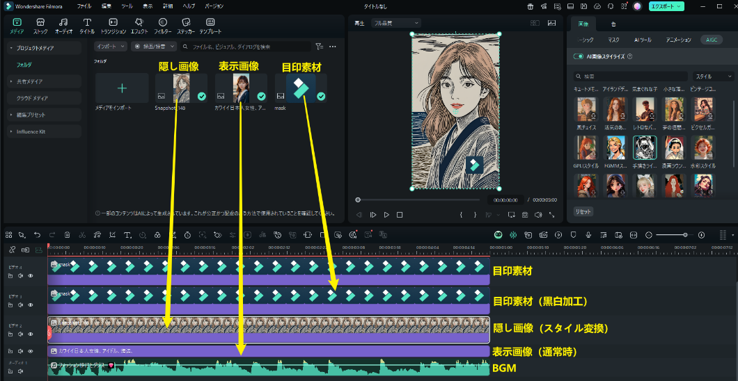Toggle visibility eye of ビデオ4 track

point(31,276)
